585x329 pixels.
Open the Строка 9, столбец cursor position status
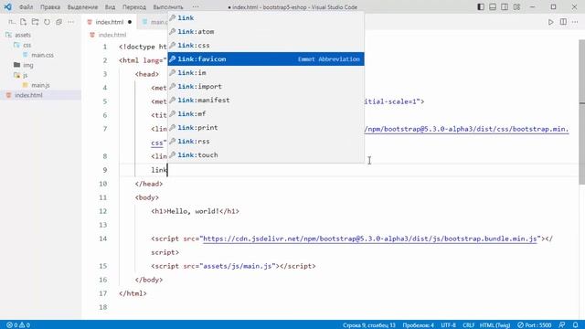click(368, 325)
